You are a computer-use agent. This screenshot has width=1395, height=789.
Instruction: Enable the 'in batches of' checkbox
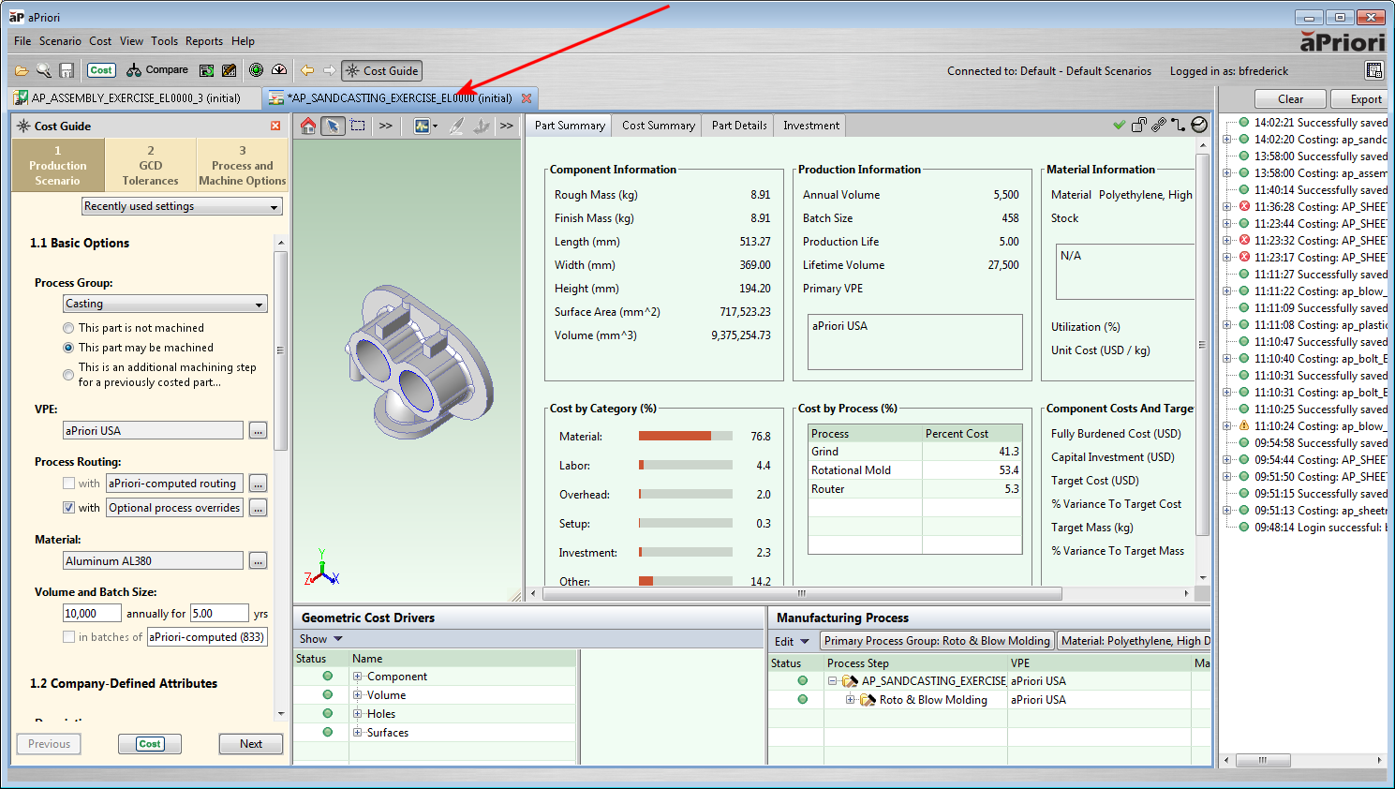(68, 637)
